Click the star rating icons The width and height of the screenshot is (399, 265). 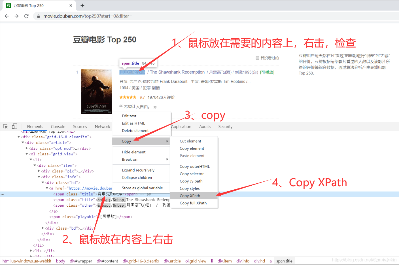click(x=128, y=97)
